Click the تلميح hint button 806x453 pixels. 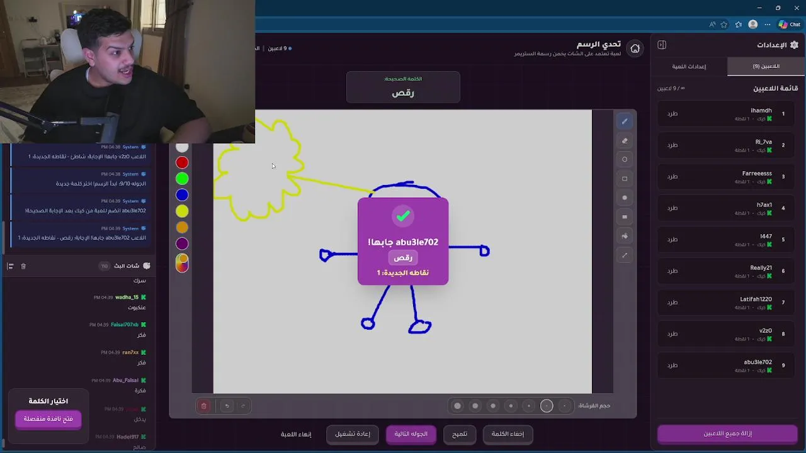click(x=460, y=434)
